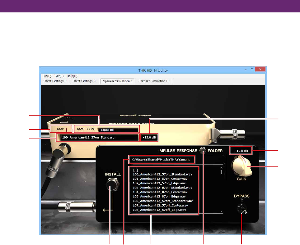The width and height of the screenshot is (300, 245).
Task: Toggle the BYPASS switch
Action: click(x=241, y=209)
